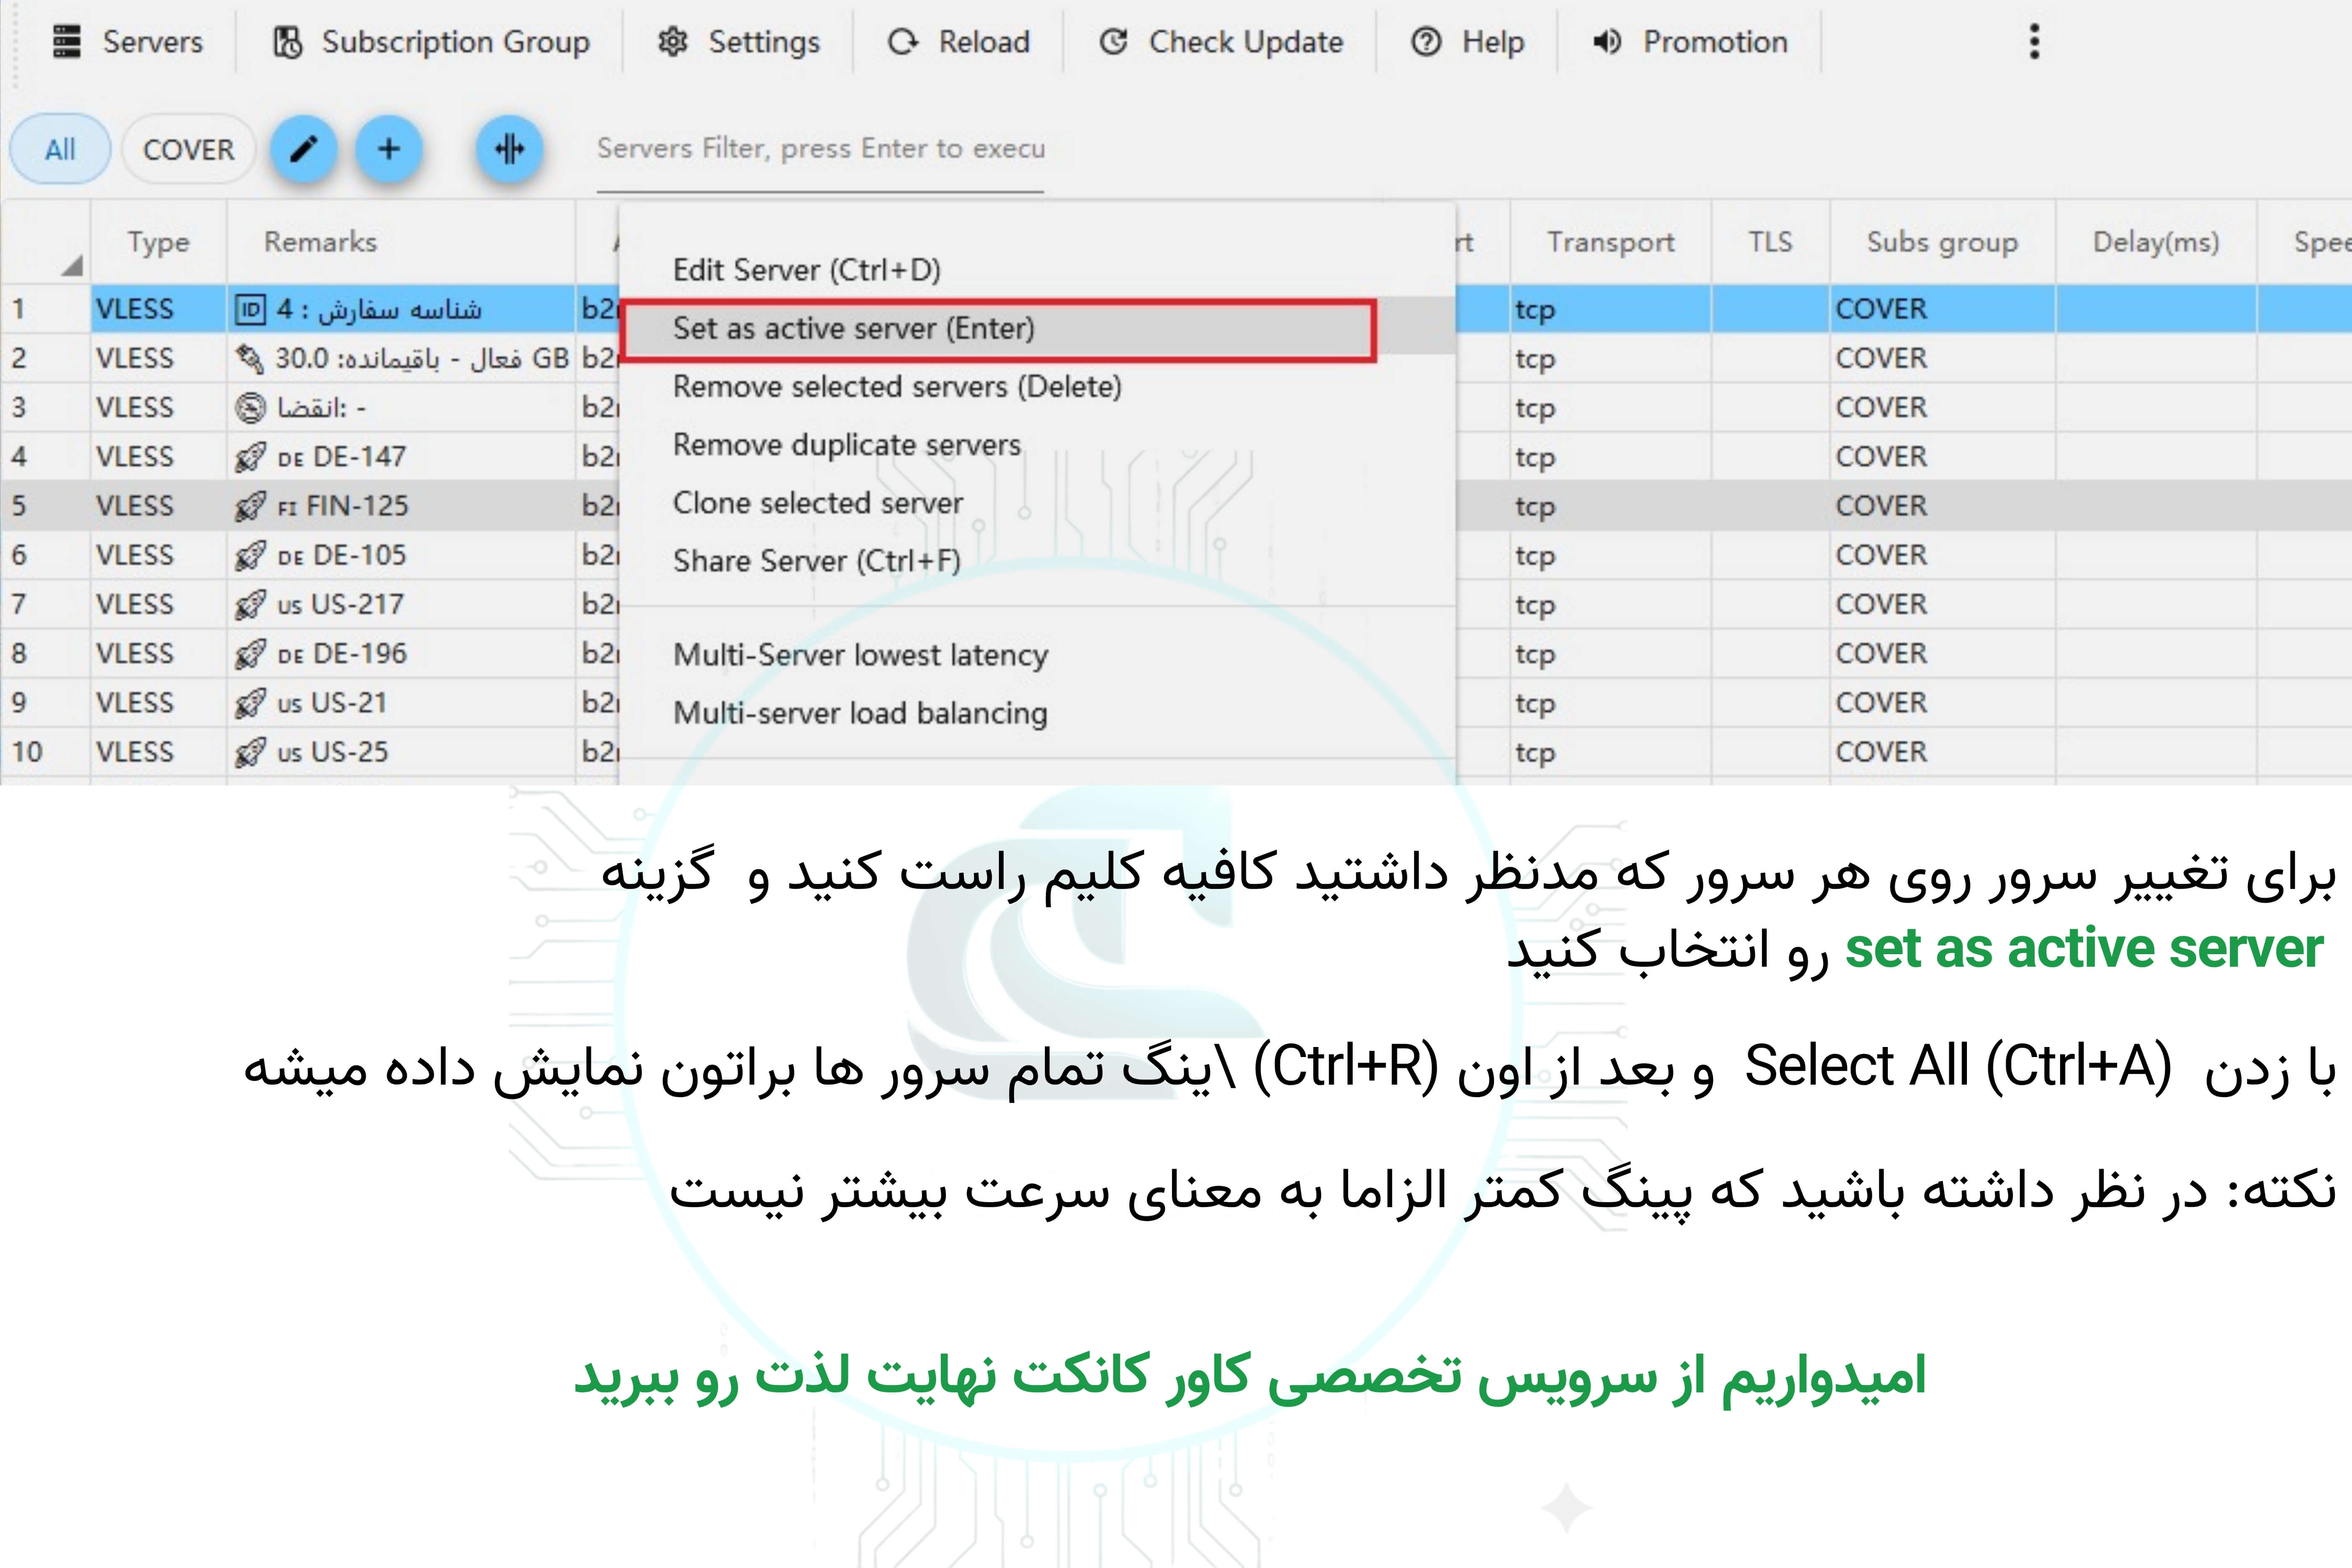Image resolution: width=2352 pixels, height=1568 pixels.
Task: Click the blue plus add button
Action: point(389,149)
